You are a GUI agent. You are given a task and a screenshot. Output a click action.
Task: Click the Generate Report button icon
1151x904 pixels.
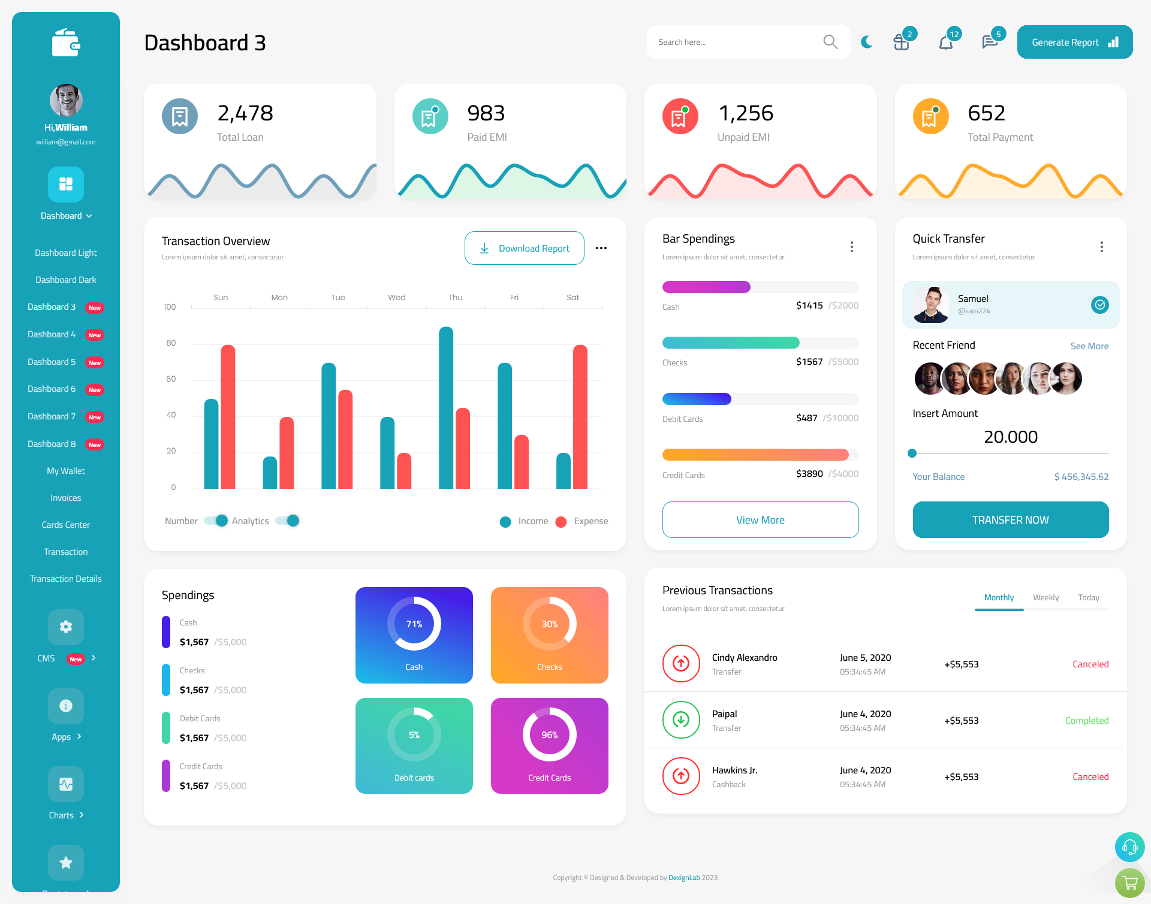click(x=1114, y=41)
